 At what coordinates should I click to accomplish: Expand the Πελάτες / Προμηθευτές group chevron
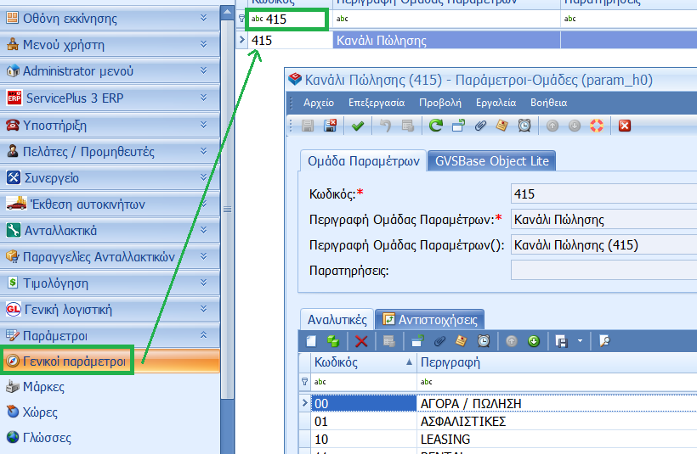click(x=204, y=151)
